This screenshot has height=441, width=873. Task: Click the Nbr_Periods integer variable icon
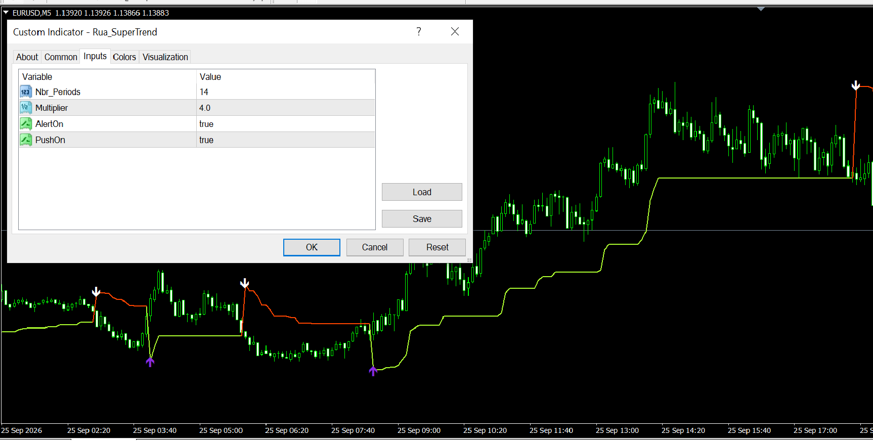pyautogui.click(x=25, y=92)
